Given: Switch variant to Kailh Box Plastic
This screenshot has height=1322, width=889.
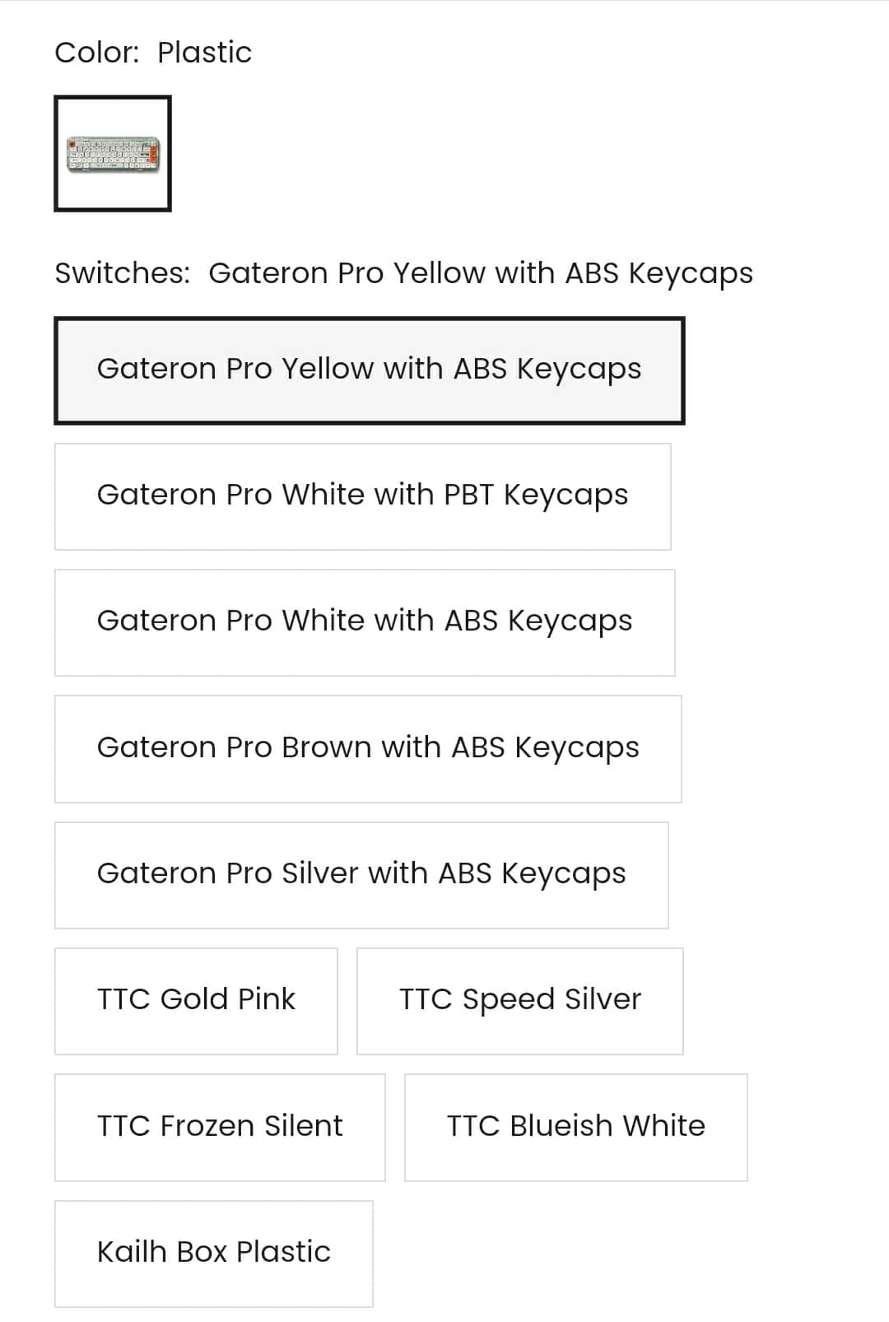Looking at the screenshot, I should pyautogui.click(x=213, y=1253).
